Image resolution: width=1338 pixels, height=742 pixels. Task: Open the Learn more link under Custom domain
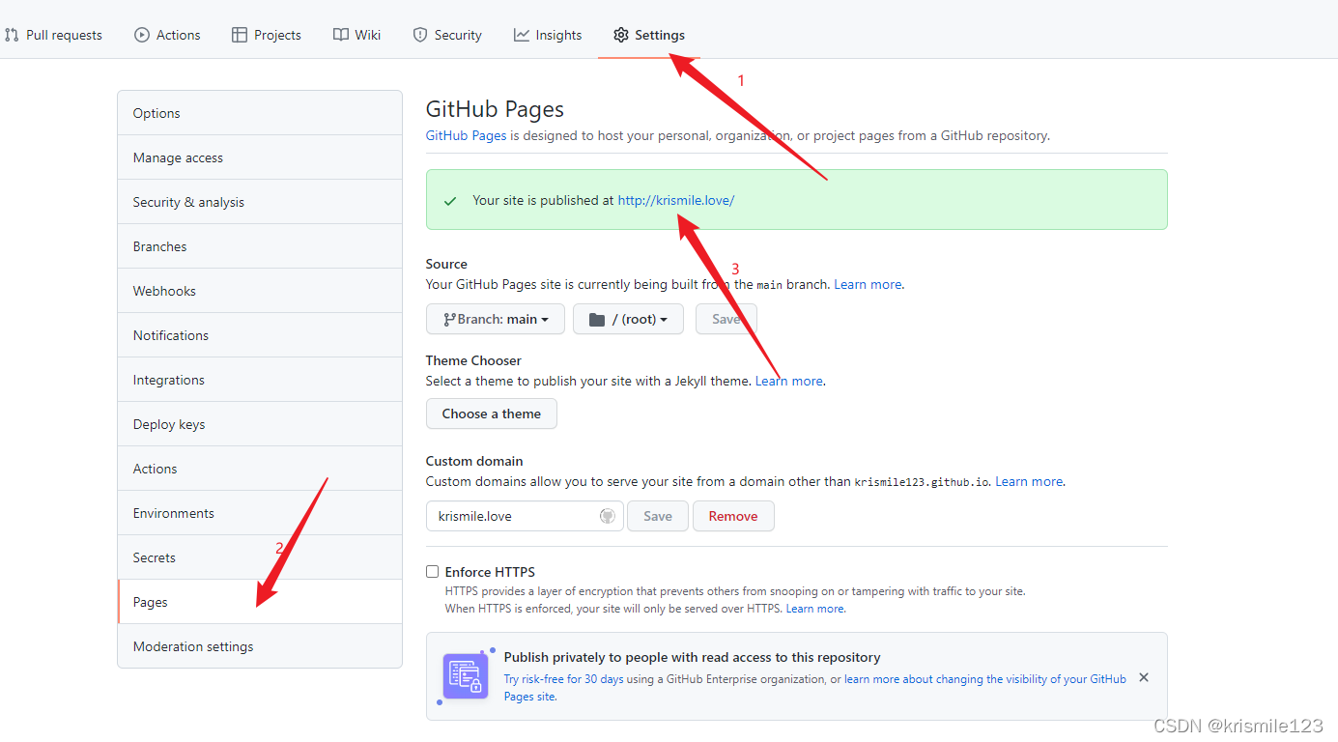1029,481
